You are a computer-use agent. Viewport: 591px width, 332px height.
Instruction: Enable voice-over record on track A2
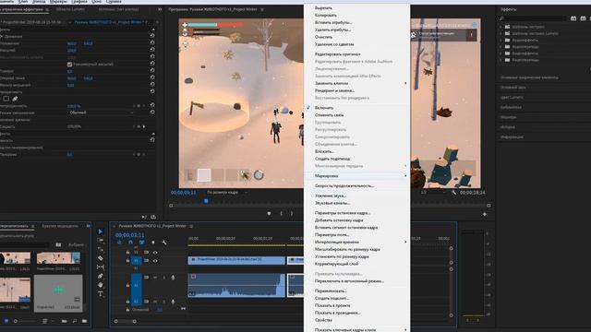point(173,302)
